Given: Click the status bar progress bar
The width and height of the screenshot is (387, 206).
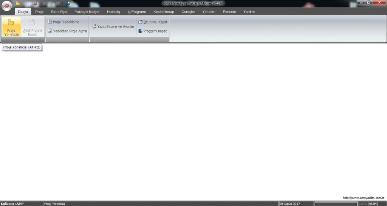Looking at the screenshot, I should pyautogui.click(x=336, y=204).
